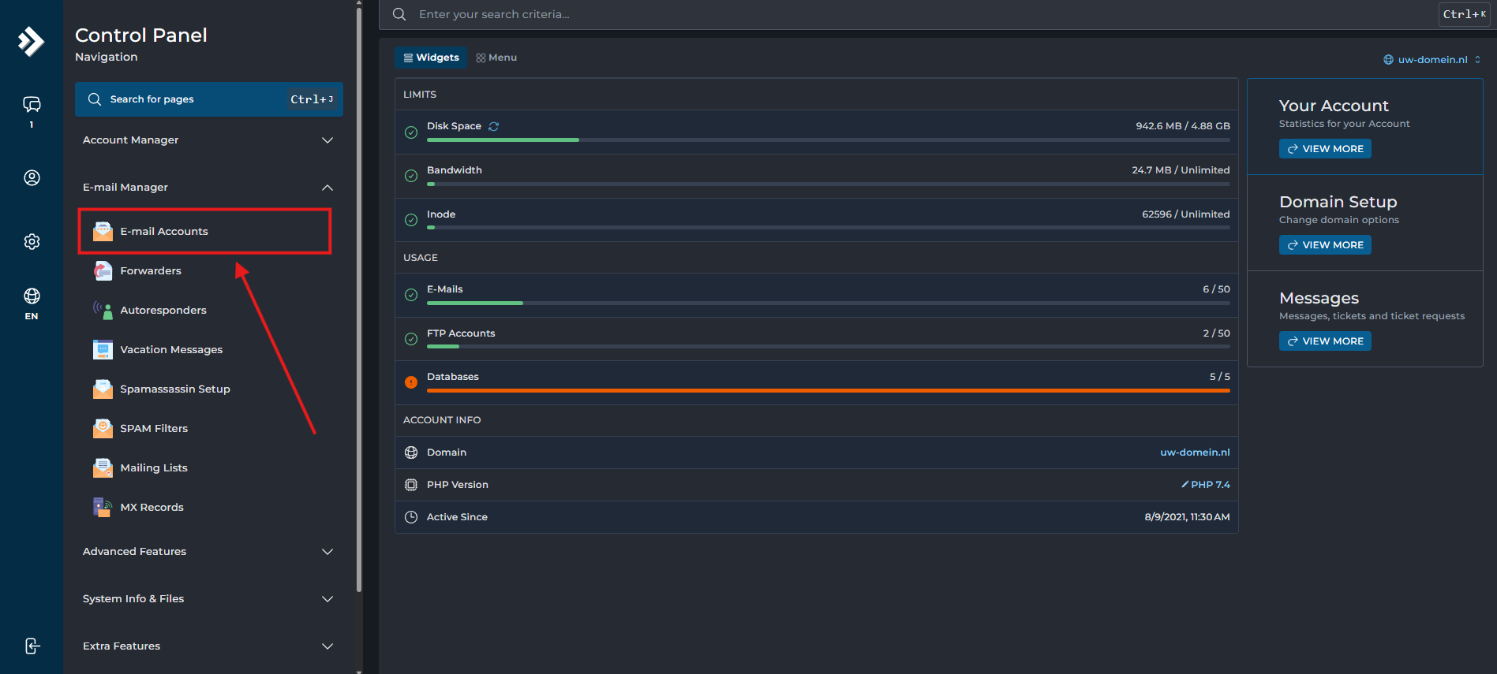Refresh disk space usage icon
The width and height of the screenshot is (1497, 674).
(494, 126)
